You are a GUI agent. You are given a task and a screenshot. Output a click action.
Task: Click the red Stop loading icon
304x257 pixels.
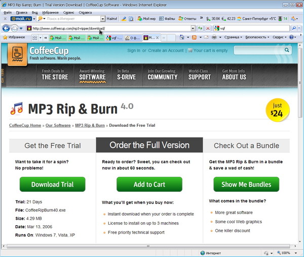[208, 28]
